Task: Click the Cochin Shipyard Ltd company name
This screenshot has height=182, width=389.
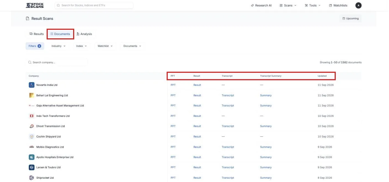Action: [x=49, y=136]
